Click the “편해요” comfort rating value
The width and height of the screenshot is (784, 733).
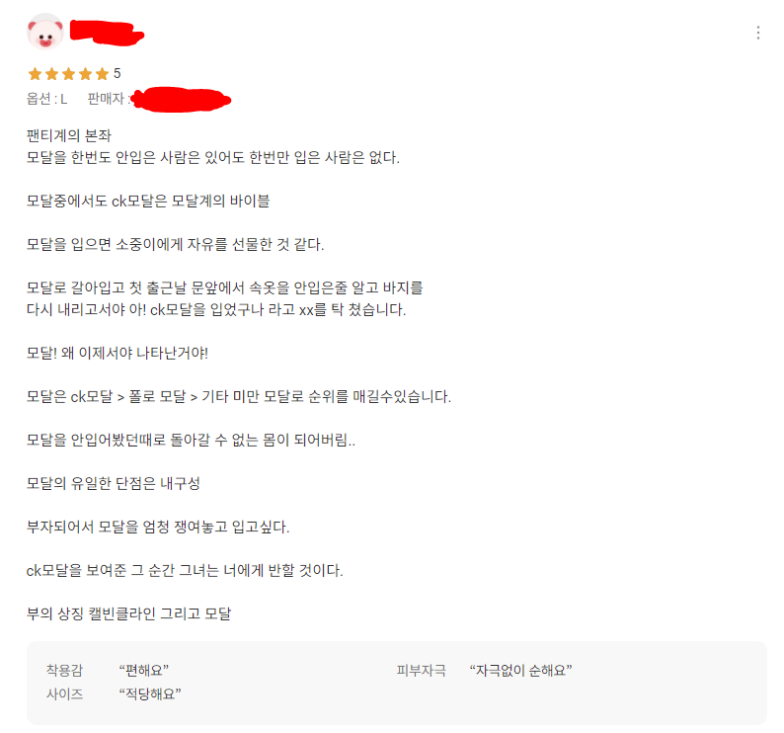144,670
